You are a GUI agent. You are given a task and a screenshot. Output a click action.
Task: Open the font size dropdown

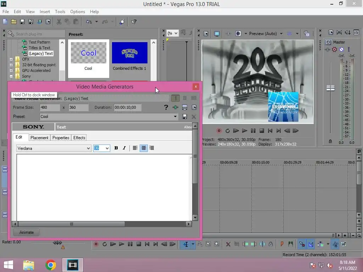pos(107,148)
